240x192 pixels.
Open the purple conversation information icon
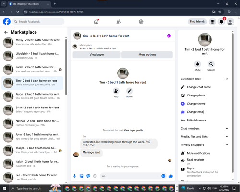pyautogui.click(x=169, y=36)
